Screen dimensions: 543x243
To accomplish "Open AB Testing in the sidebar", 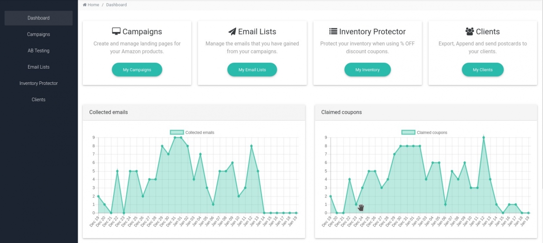I will tap(38, 51).
